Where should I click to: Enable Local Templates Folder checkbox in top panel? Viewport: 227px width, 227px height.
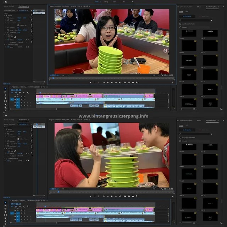[x=180, y=24]
